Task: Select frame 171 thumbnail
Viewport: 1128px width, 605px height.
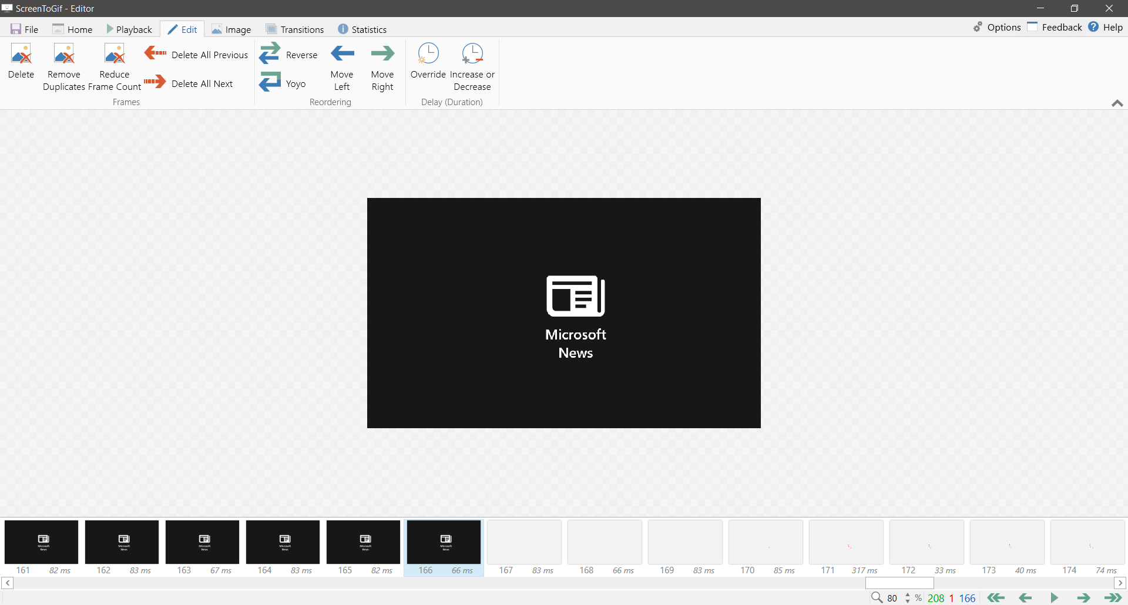Action: point(846,547)
